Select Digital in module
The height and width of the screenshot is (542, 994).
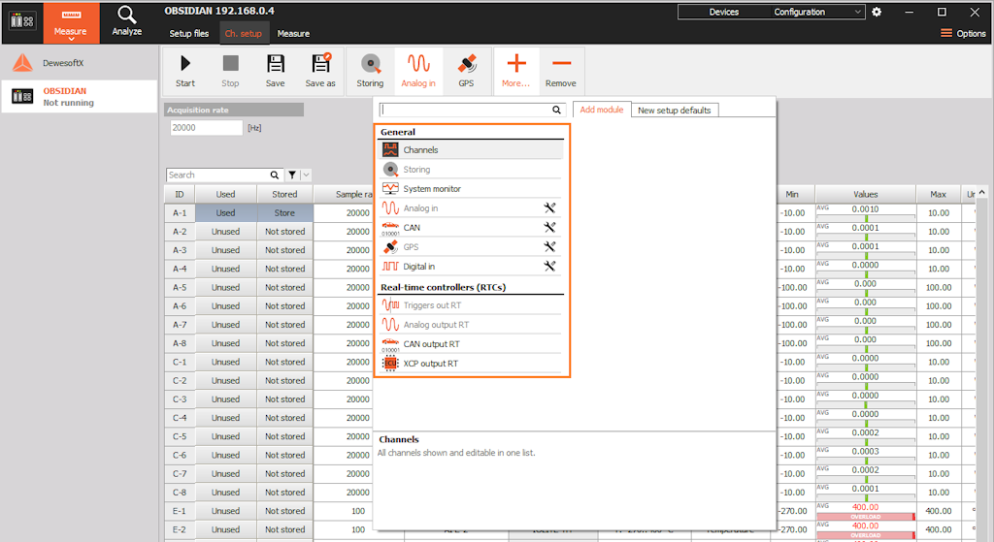tap(471, 267)
